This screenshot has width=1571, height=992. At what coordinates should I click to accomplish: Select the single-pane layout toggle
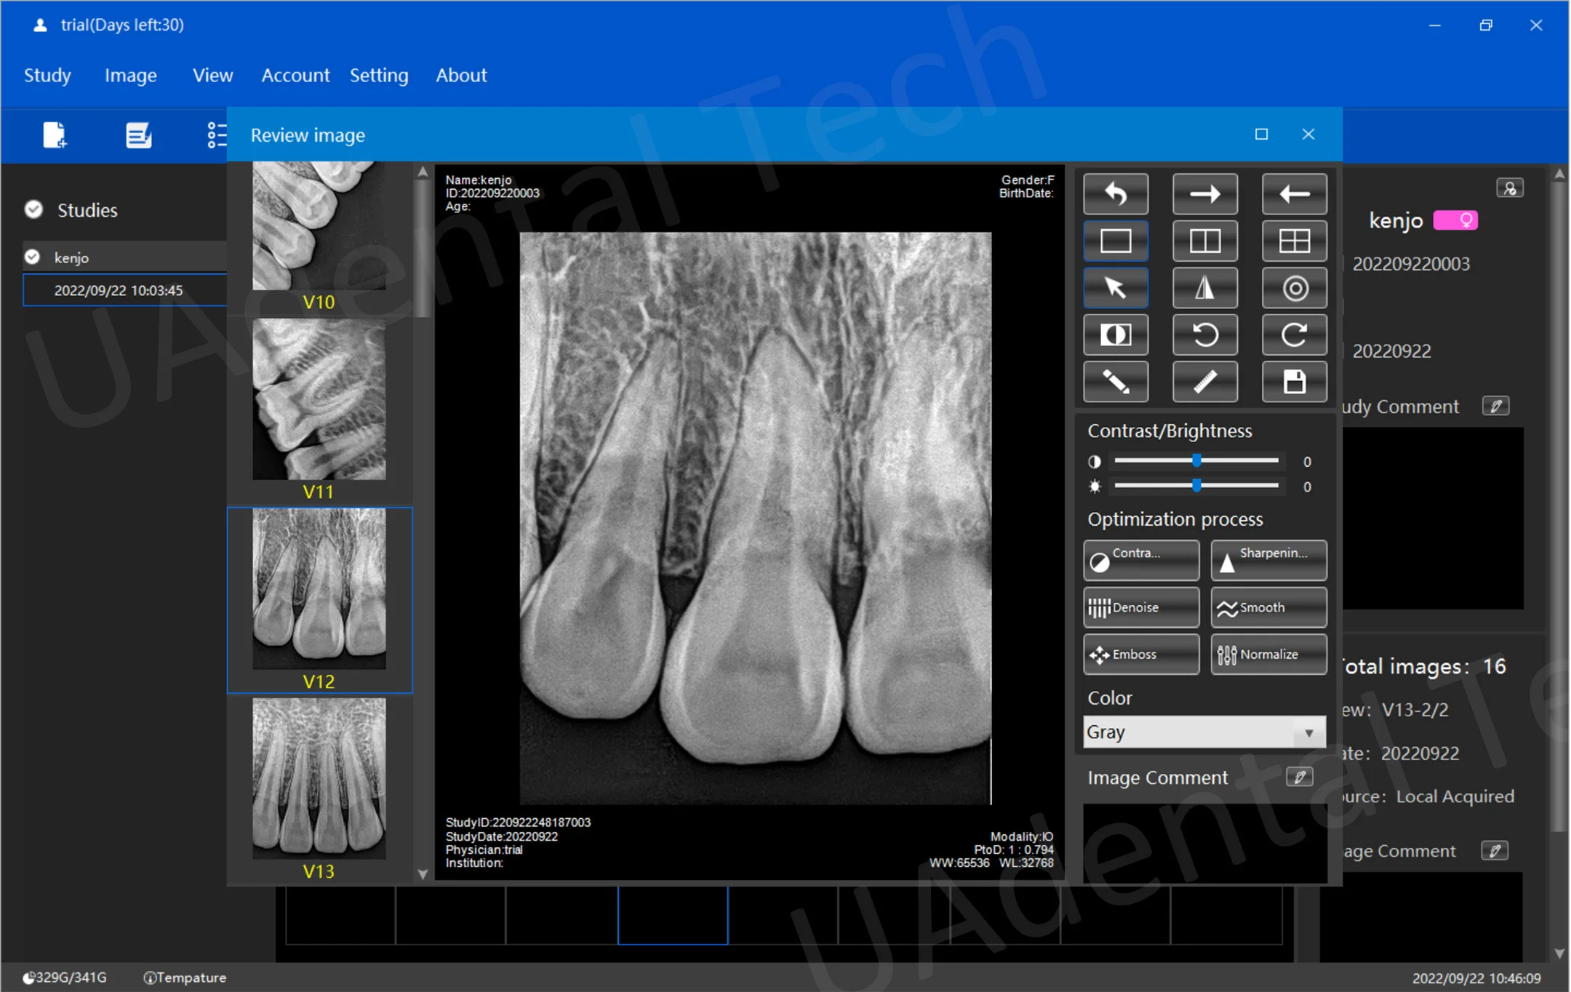point(1115,241)
